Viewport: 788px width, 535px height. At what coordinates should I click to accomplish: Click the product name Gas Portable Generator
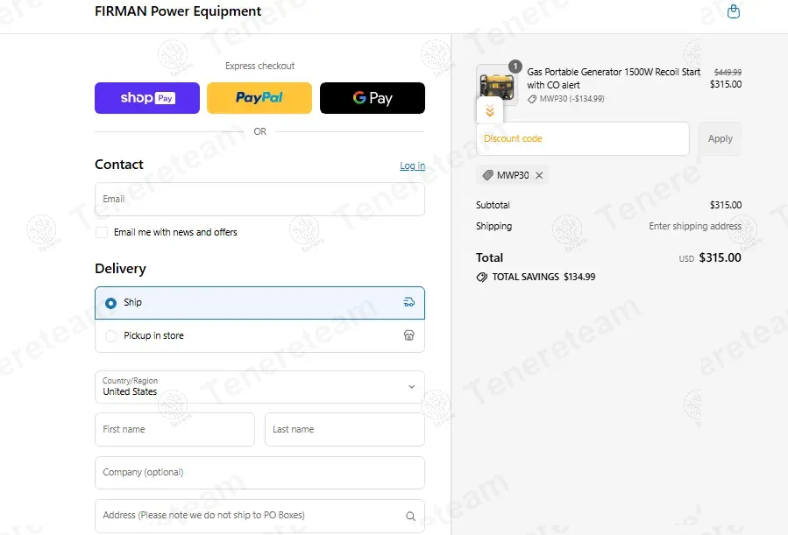[613, 78]
